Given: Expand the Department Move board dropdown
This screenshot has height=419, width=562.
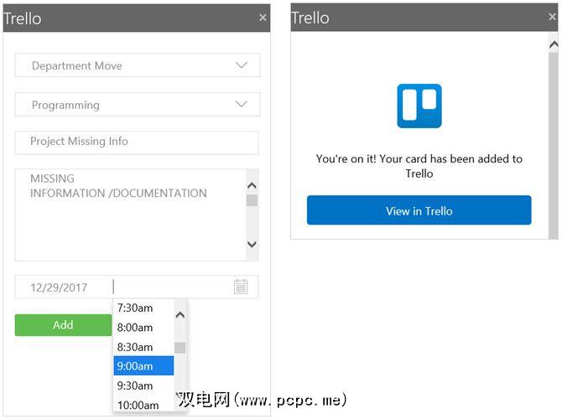Looking at the screenshot, I should 242,65.
